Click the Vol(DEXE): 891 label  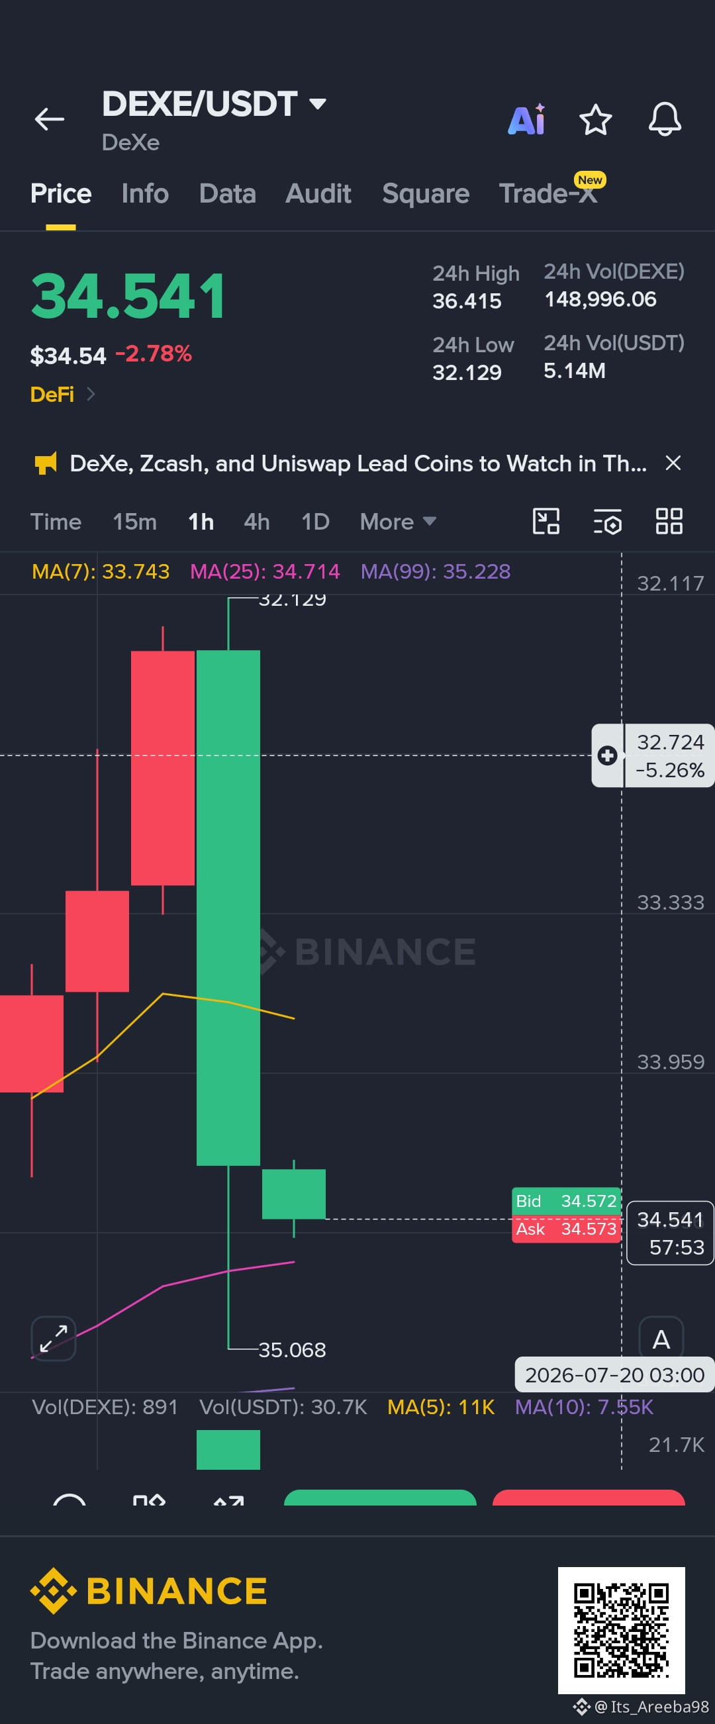[105, 1407]
